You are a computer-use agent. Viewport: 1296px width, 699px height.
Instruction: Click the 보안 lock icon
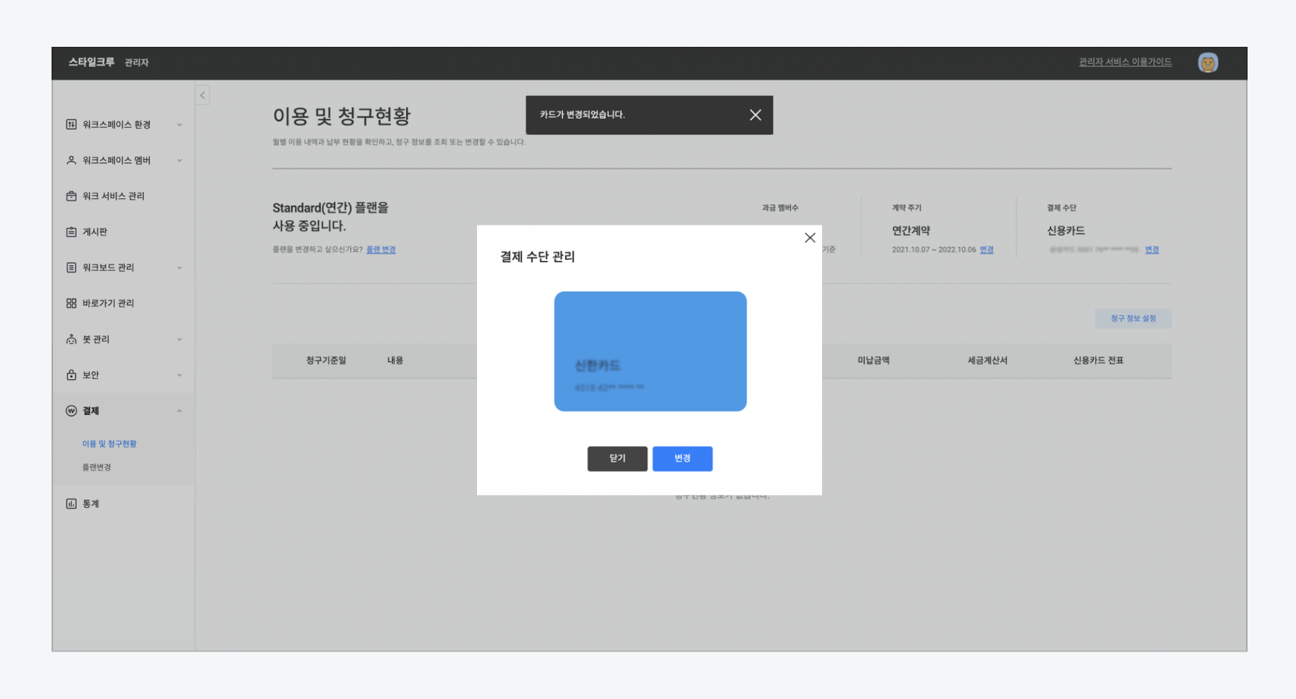tap(71, 375)
